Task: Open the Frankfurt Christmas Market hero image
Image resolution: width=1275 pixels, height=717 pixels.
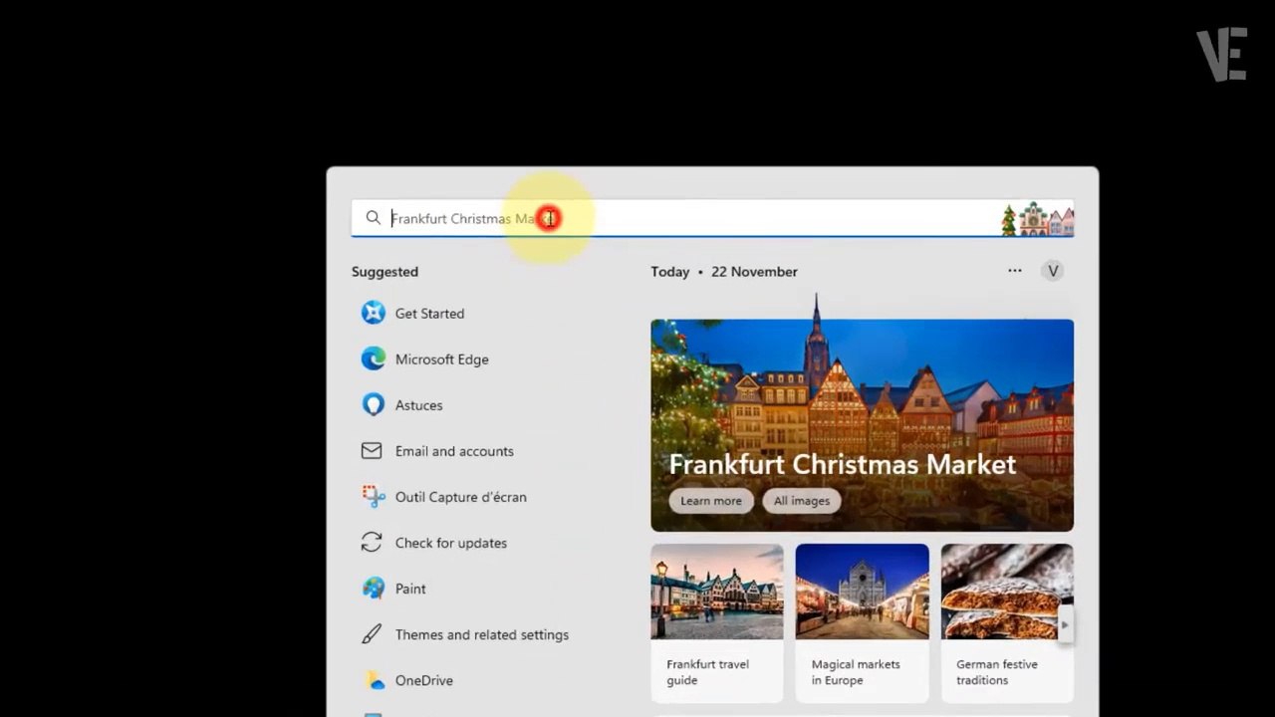Action: [x=862, y=425]
